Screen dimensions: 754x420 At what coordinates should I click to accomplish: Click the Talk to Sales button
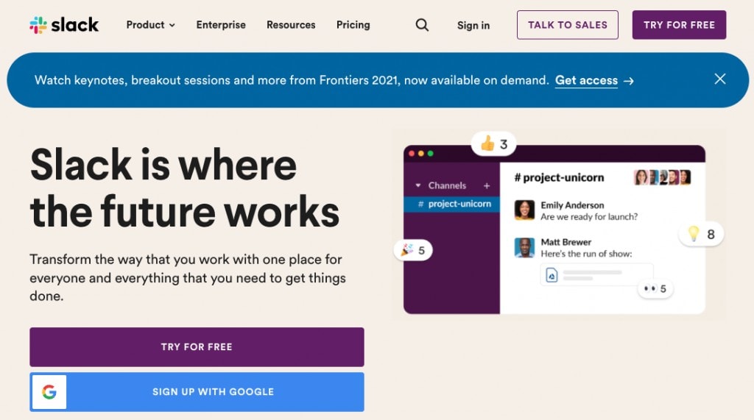(568, 25)
